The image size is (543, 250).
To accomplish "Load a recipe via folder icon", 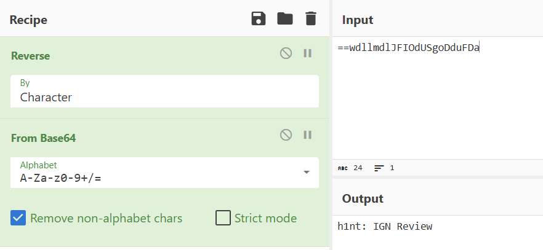I will coord(285,19).
